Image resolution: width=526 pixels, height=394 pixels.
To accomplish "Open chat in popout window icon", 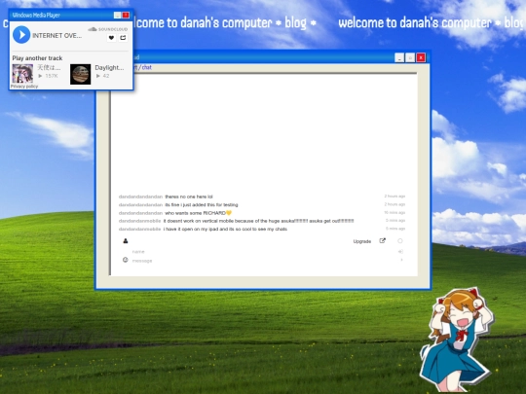I will point(382,241).
